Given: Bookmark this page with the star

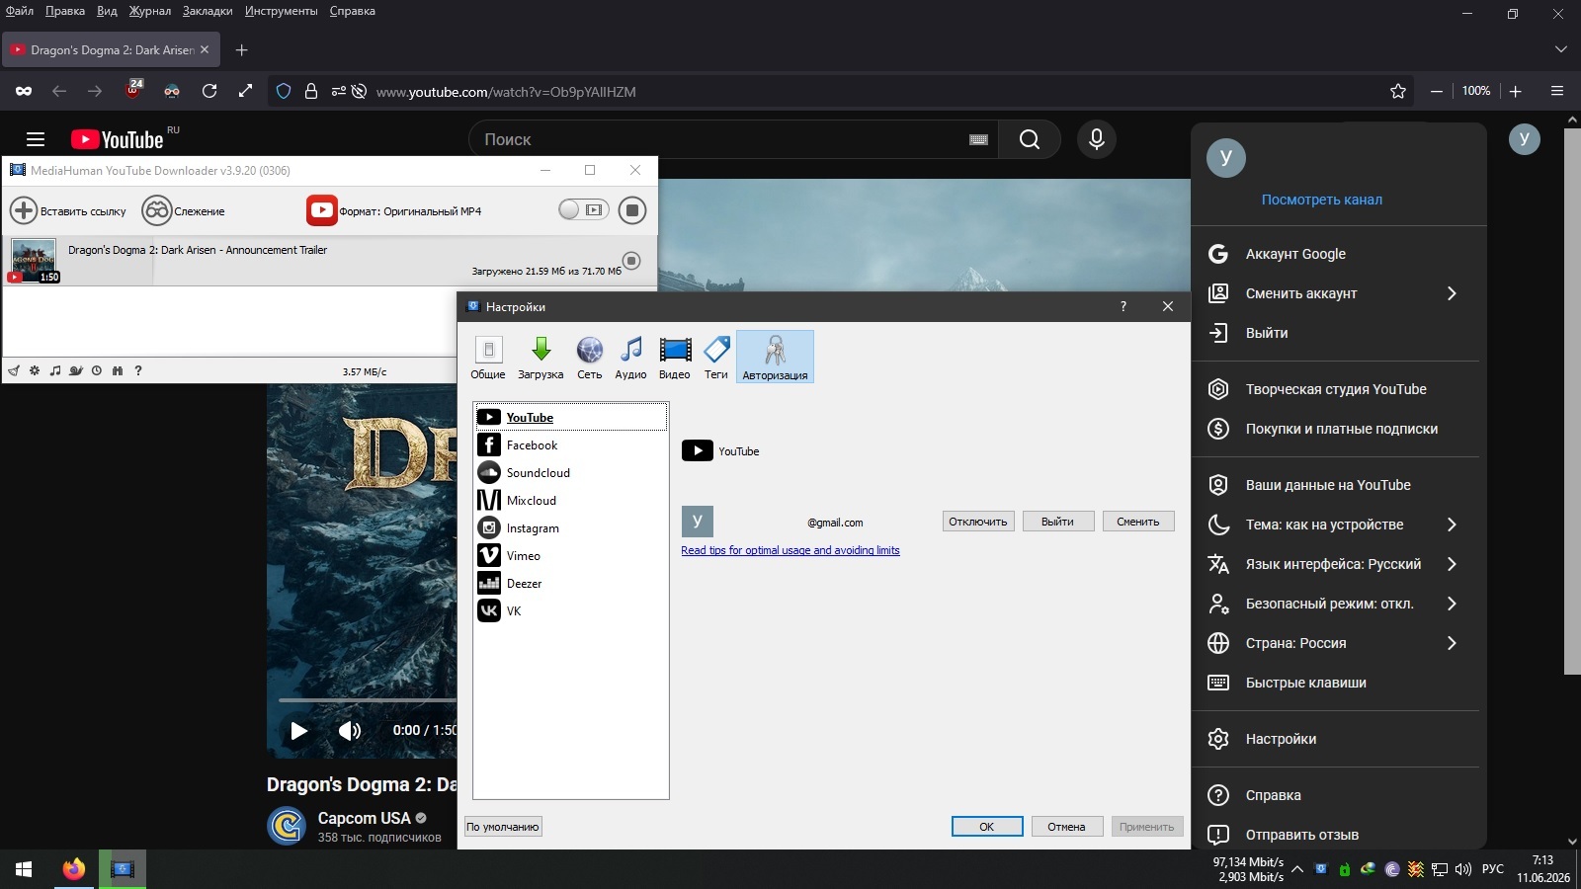Looking at the screenshot, I should (1398, 91).
